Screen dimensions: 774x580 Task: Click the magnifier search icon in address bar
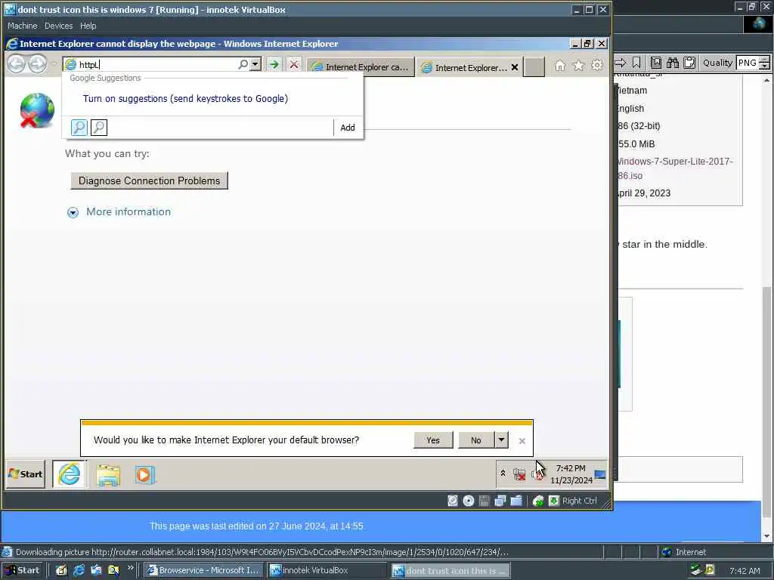(x=243, y=64)
